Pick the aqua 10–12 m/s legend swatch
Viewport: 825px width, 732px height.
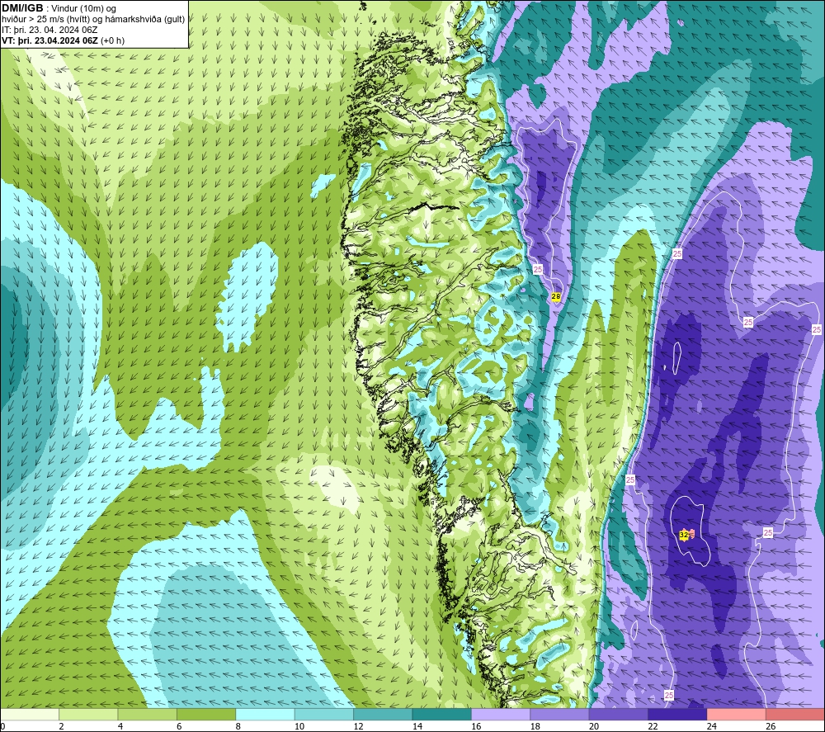point(324,714)
